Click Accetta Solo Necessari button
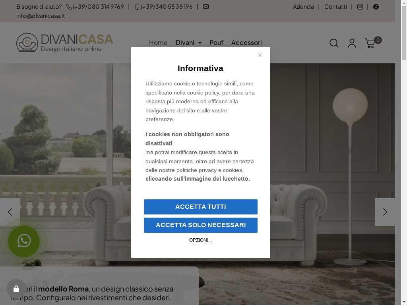The height and width of the screenshot is (305, 407). (201, 225)
